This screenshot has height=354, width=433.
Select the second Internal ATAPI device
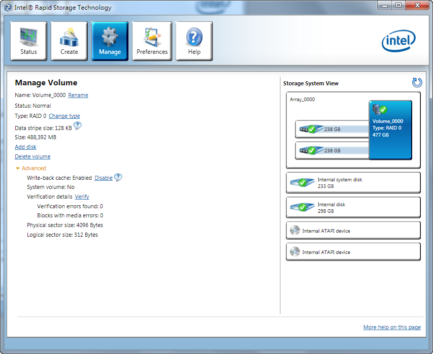(353, 252)
